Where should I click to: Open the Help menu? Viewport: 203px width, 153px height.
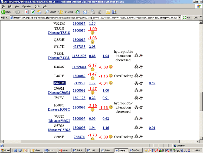(45, 6)
